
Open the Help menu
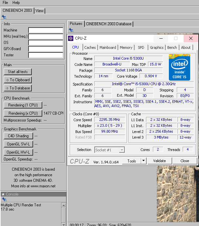tap(16, 3)
